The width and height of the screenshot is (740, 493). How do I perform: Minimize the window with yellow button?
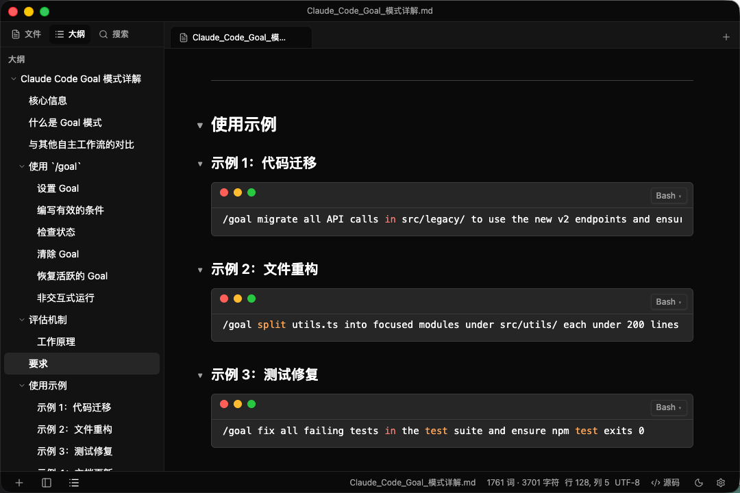(x=29, y=12)
